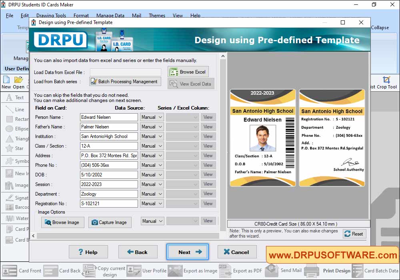Viewport: 400px width, 280px height.
Task: Open the Drawing Tools menu
Action: point(51,15)
